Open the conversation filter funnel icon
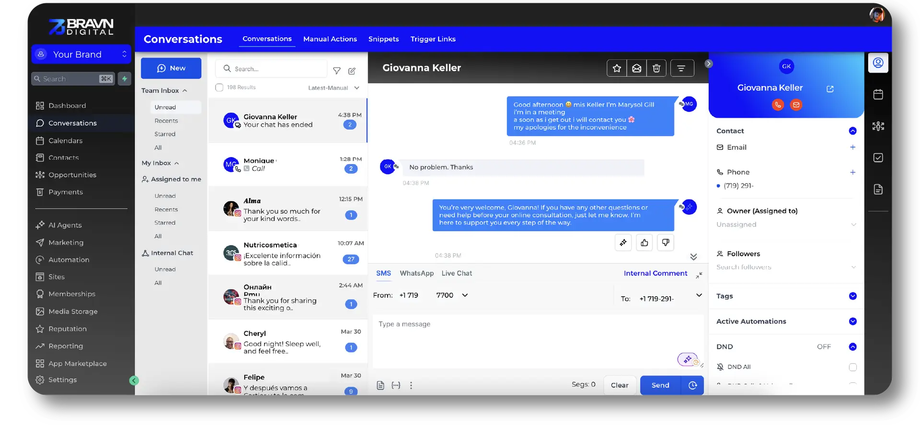Image resolution: width=920 pixels, height=425 pixels. click(x=337, y=71)
